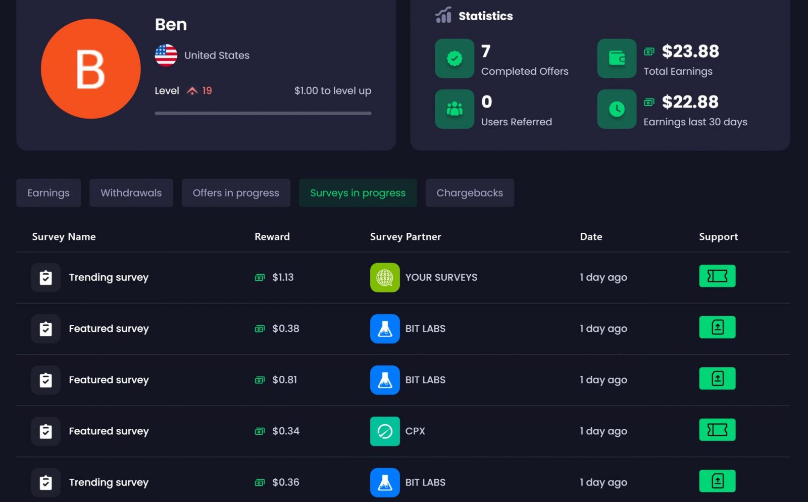Click the Support column header
This screenshot has width=808, height=502.
pyautogui.click(x=718, y=237)
